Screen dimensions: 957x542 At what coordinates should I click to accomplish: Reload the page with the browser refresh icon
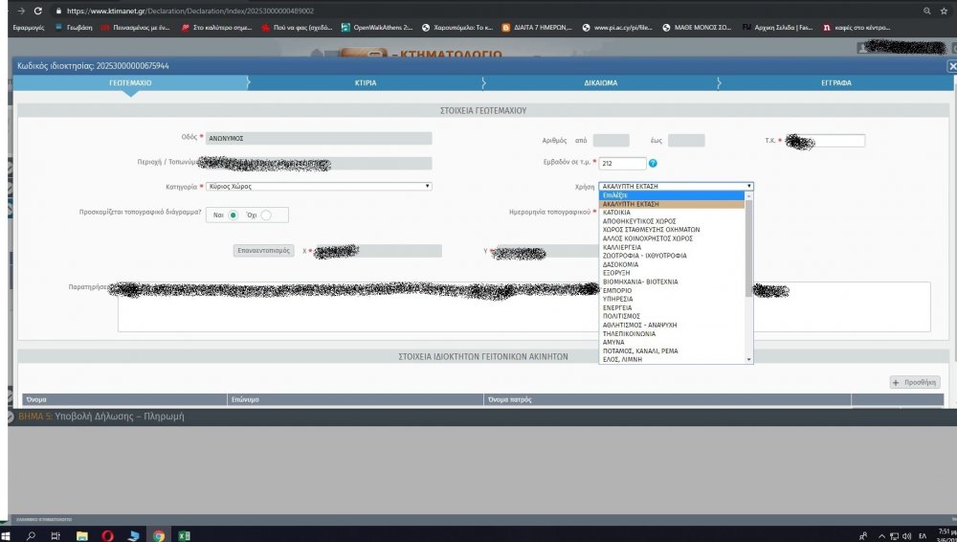pyautogui.click(x=37, y=11)
